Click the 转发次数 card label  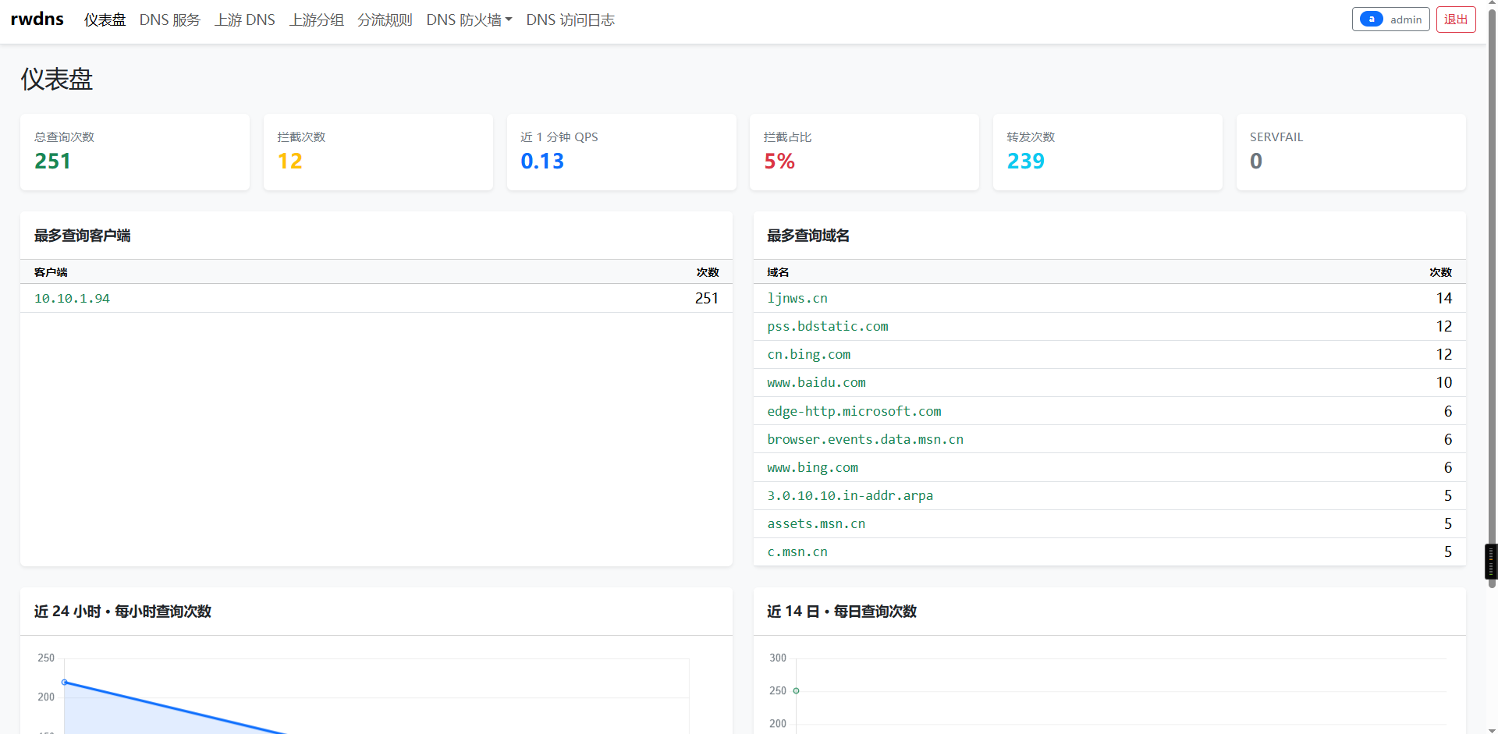1031,137
